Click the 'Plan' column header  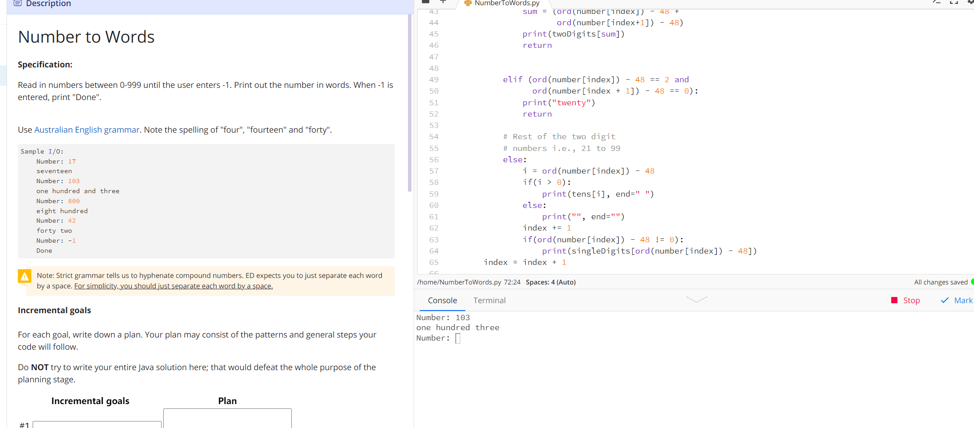[x=227, y=401]
